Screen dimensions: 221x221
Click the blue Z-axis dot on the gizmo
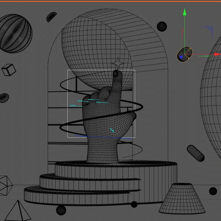pos(181,57)
